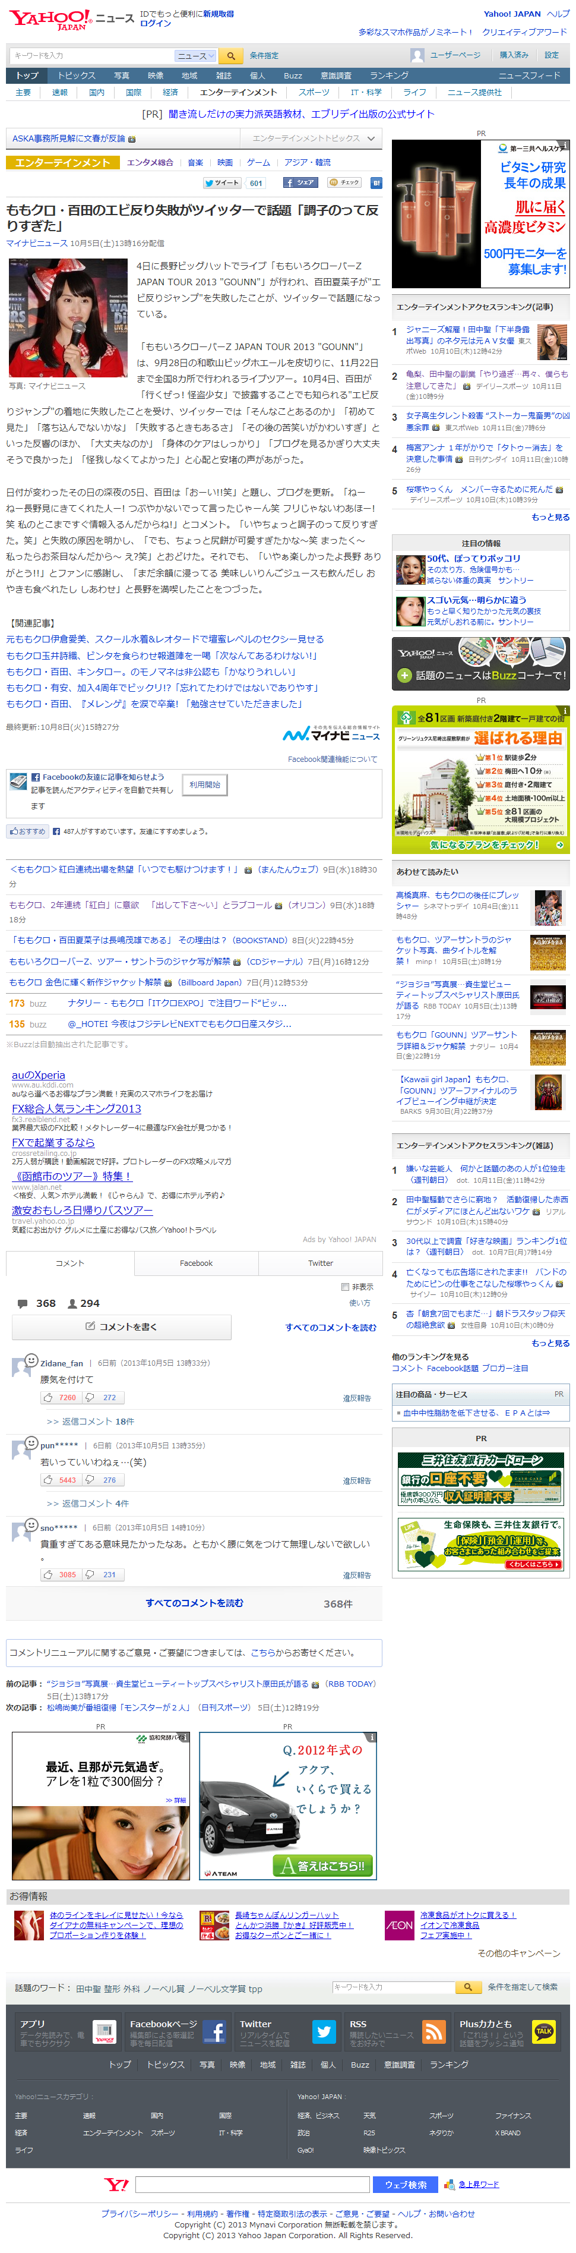Tick the 非表示 hide comments checkbox

[345, 1287]
